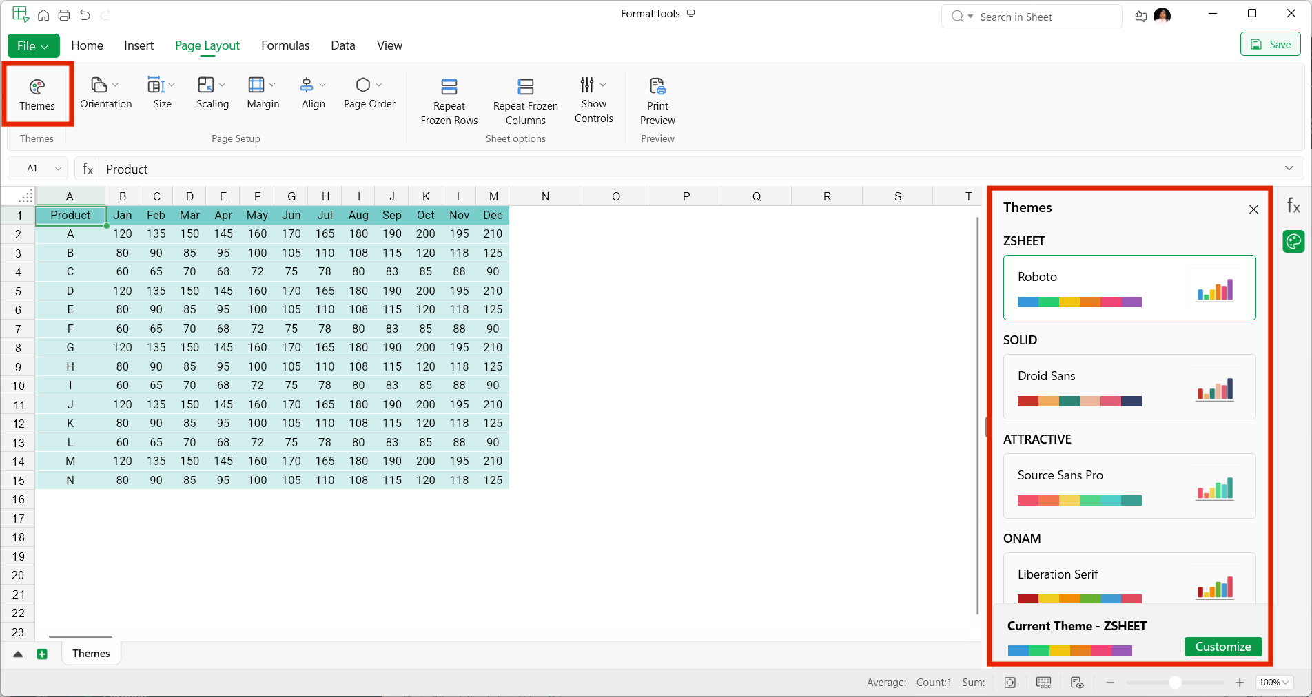Close the Themes panel
This screenshot has width=1312, height=697.
pyautogui.click(x=1253, y=209)
